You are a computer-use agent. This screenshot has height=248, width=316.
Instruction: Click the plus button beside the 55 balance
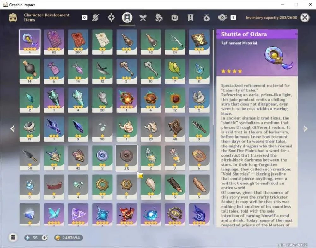[44, 238]
